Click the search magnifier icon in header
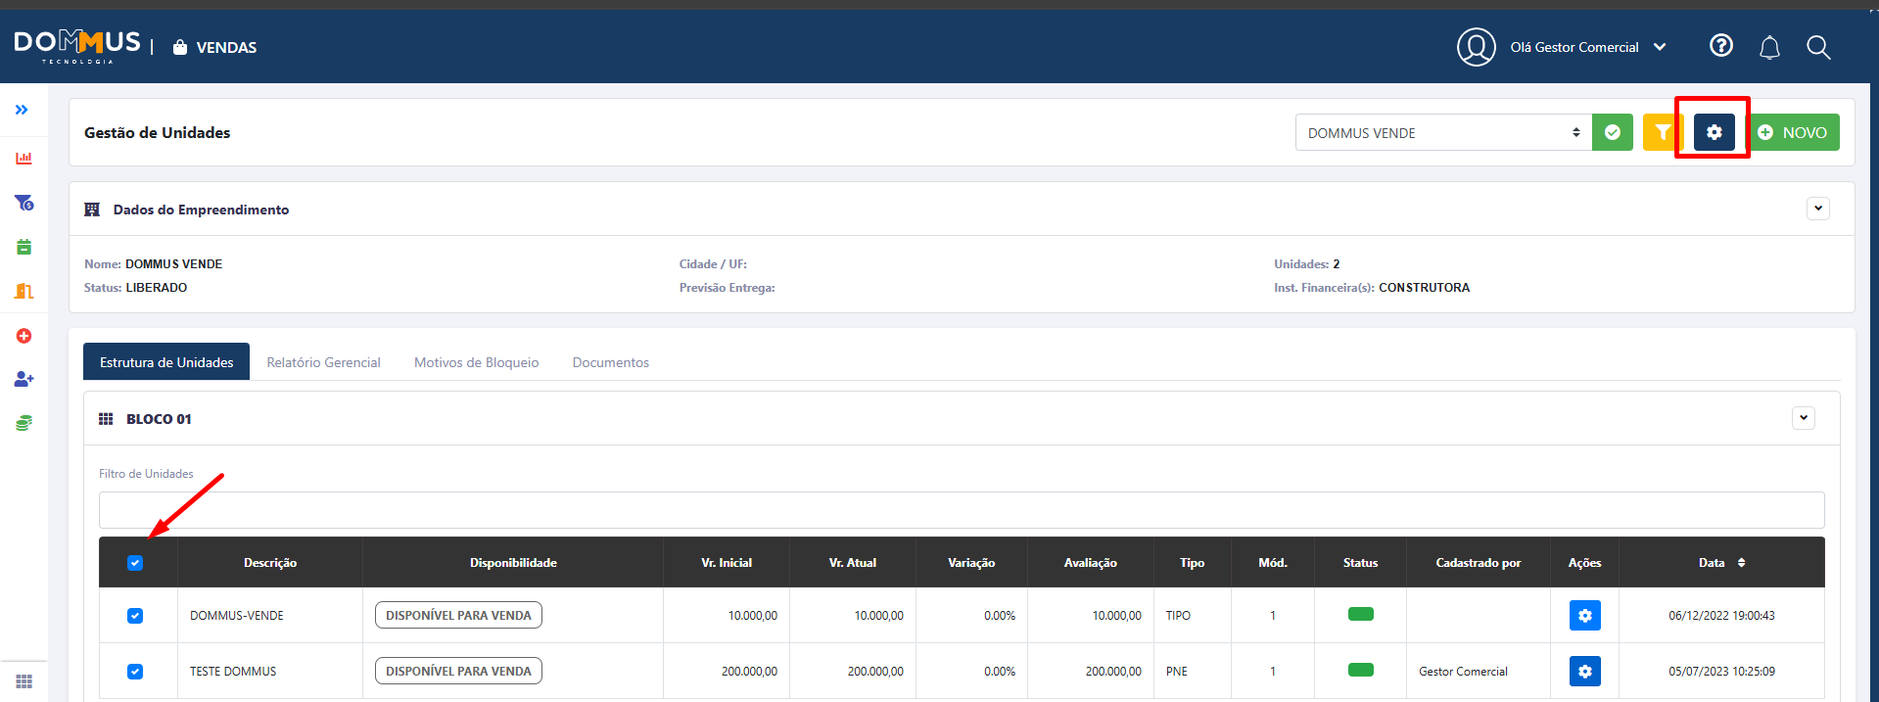 point(1818,47)
